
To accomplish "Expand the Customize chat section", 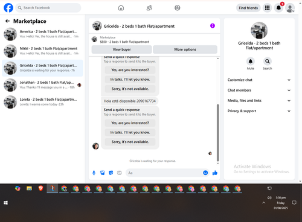I will (259, 80).
